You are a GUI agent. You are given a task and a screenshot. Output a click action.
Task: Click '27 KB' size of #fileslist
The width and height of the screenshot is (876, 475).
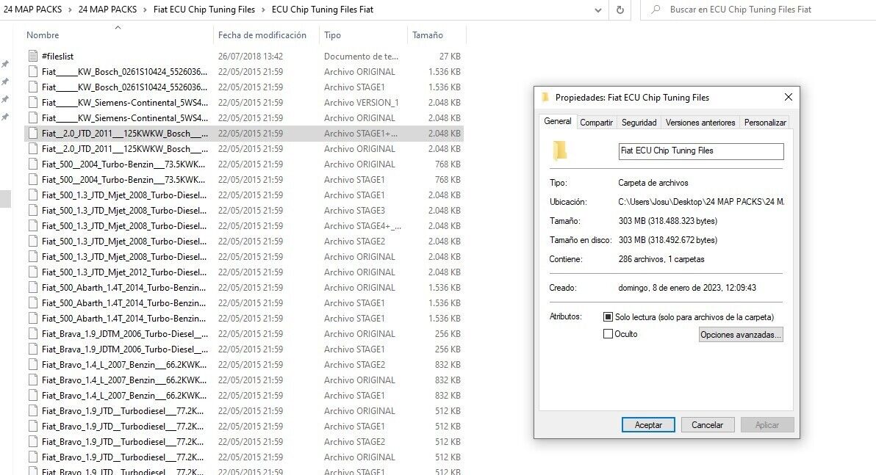click(450, 57)
